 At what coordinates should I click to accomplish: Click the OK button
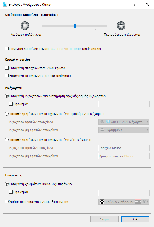pos(135,219)
